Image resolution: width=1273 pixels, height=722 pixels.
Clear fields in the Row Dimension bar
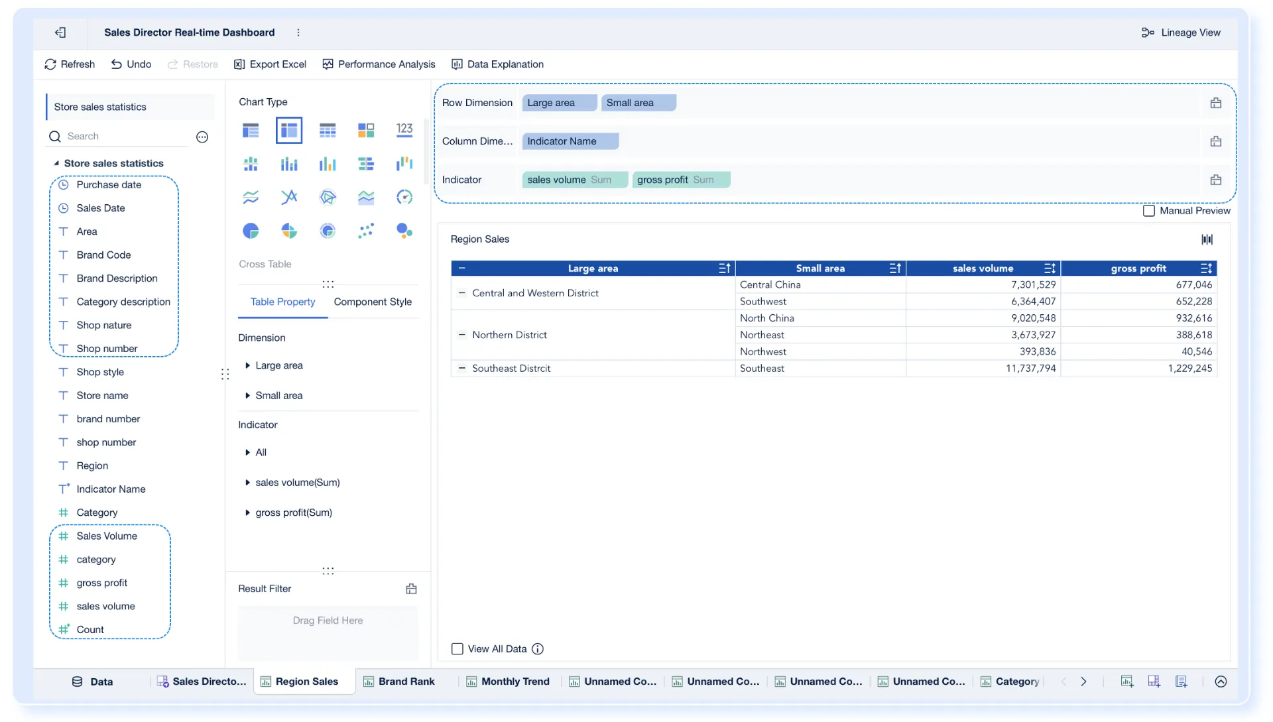coord(1215,103)
